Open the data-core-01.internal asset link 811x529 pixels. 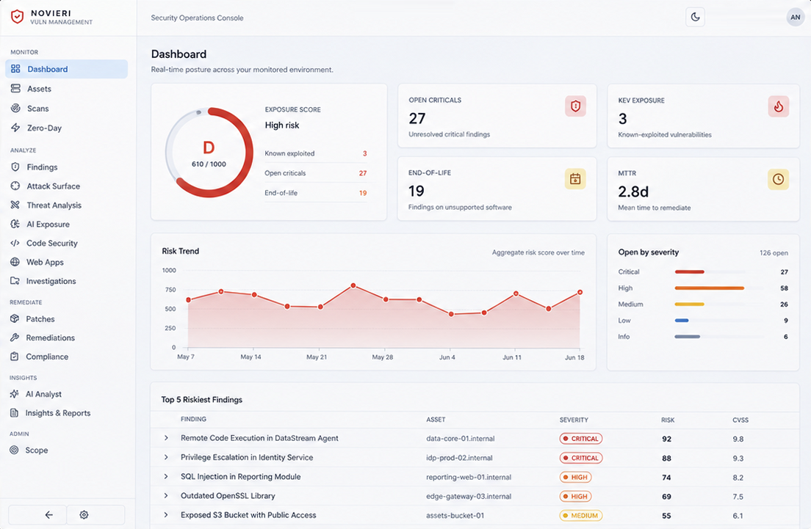[461, 439]
